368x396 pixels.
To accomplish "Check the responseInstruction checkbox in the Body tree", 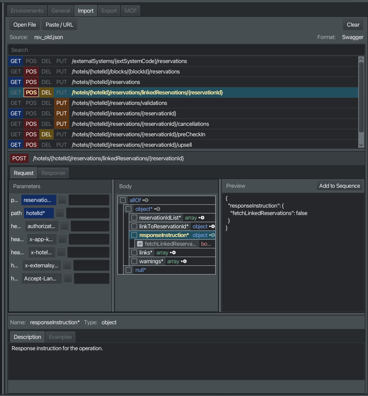I will 133,235.
